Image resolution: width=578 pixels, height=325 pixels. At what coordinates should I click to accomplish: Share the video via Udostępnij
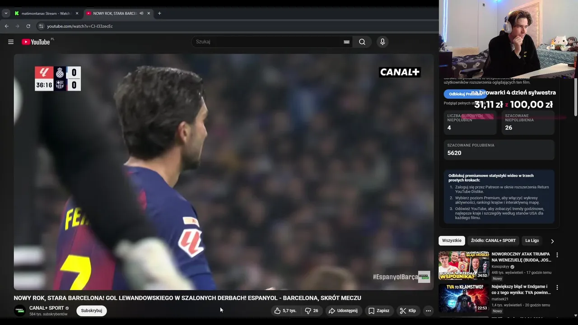point(343,311)
